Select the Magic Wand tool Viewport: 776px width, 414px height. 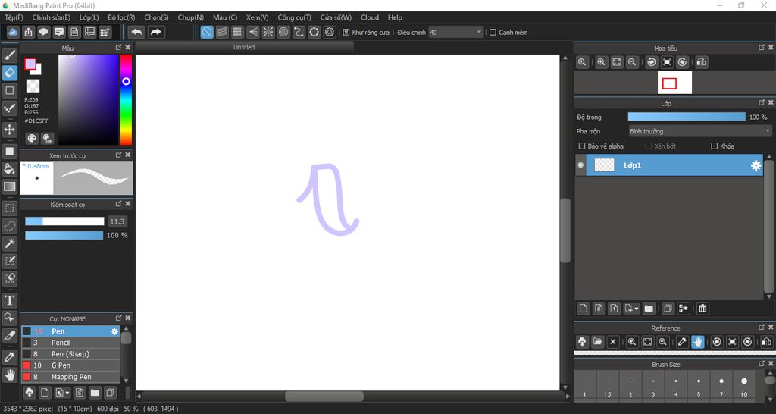9,243
